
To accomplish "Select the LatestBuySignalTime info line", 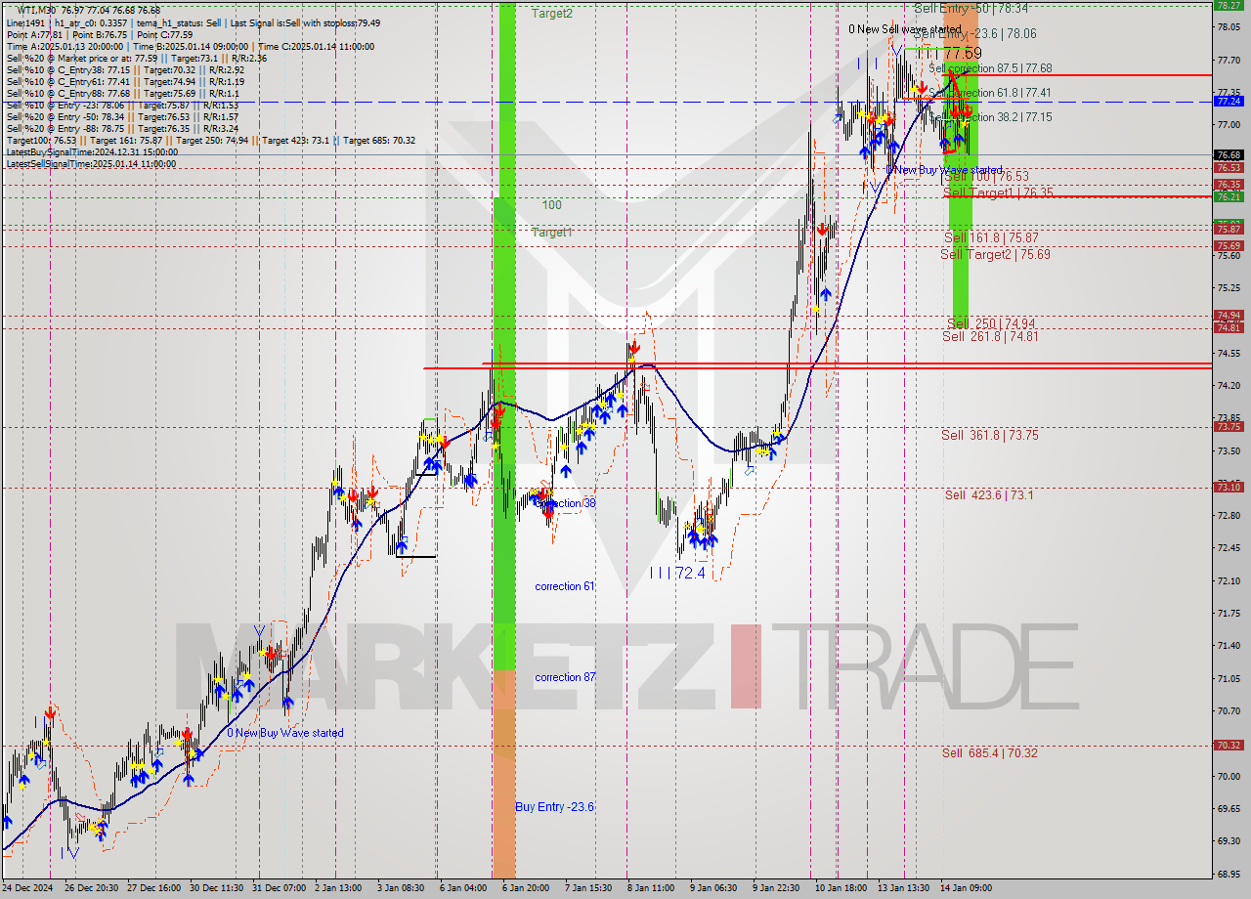I will click(x=92, y=152).
